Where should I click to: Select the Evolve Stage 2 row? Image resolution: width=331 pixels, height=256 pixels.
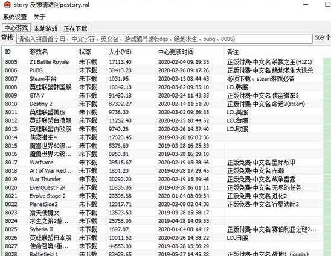(162, 196)
